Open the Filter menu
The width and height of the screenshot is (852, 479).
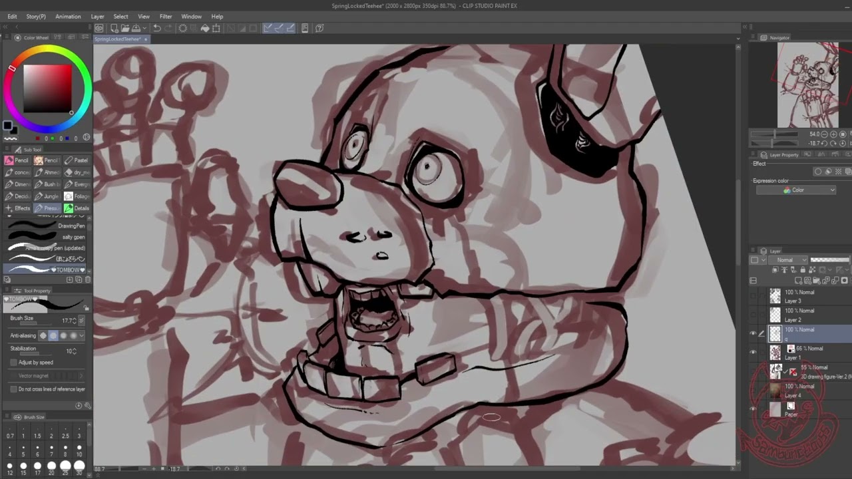166,16
